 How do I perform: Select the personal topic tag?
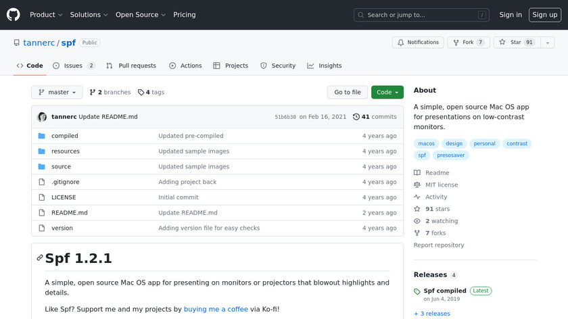[x=484, y=144]
